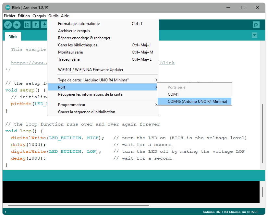This screenshot has height=217, width=268.
Task: Open the Serial Monitor magnifier icon
Action: pos(256,25)
